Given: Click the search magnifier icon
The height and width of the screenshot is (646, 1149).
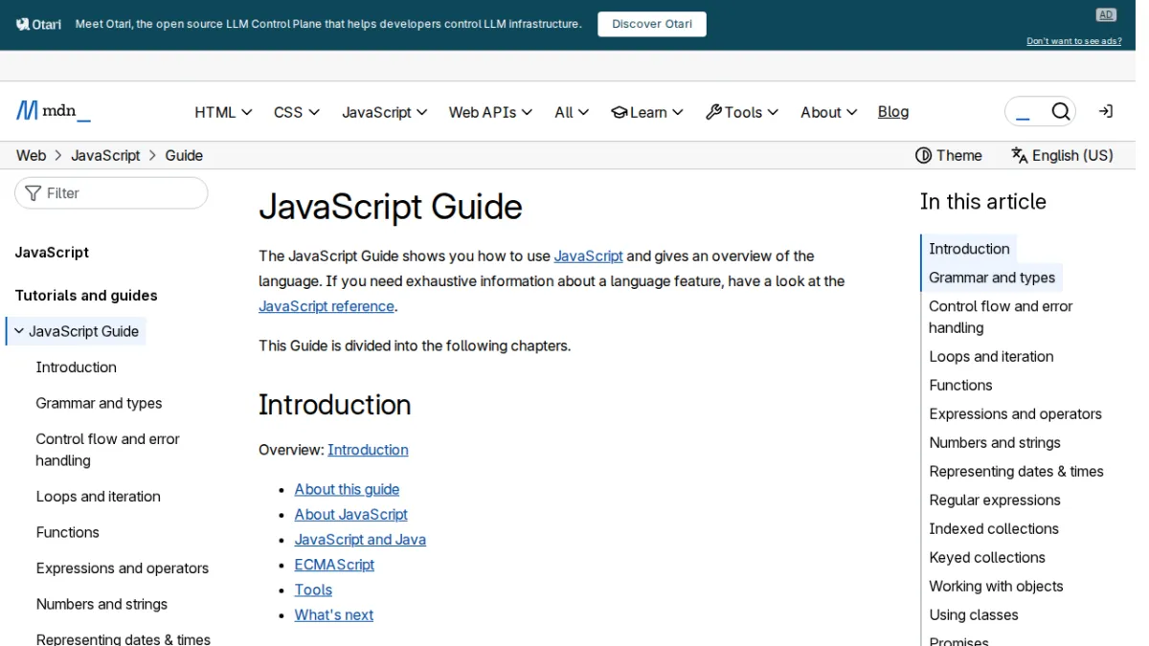Looking at the screenshot, I should pyautogui.click(x=1060, y=112).
